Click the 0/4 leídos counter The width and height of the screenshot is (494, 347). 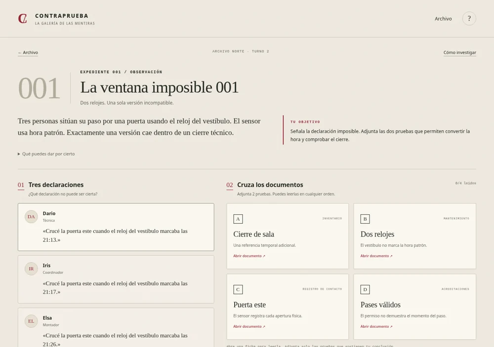point(465,183)
